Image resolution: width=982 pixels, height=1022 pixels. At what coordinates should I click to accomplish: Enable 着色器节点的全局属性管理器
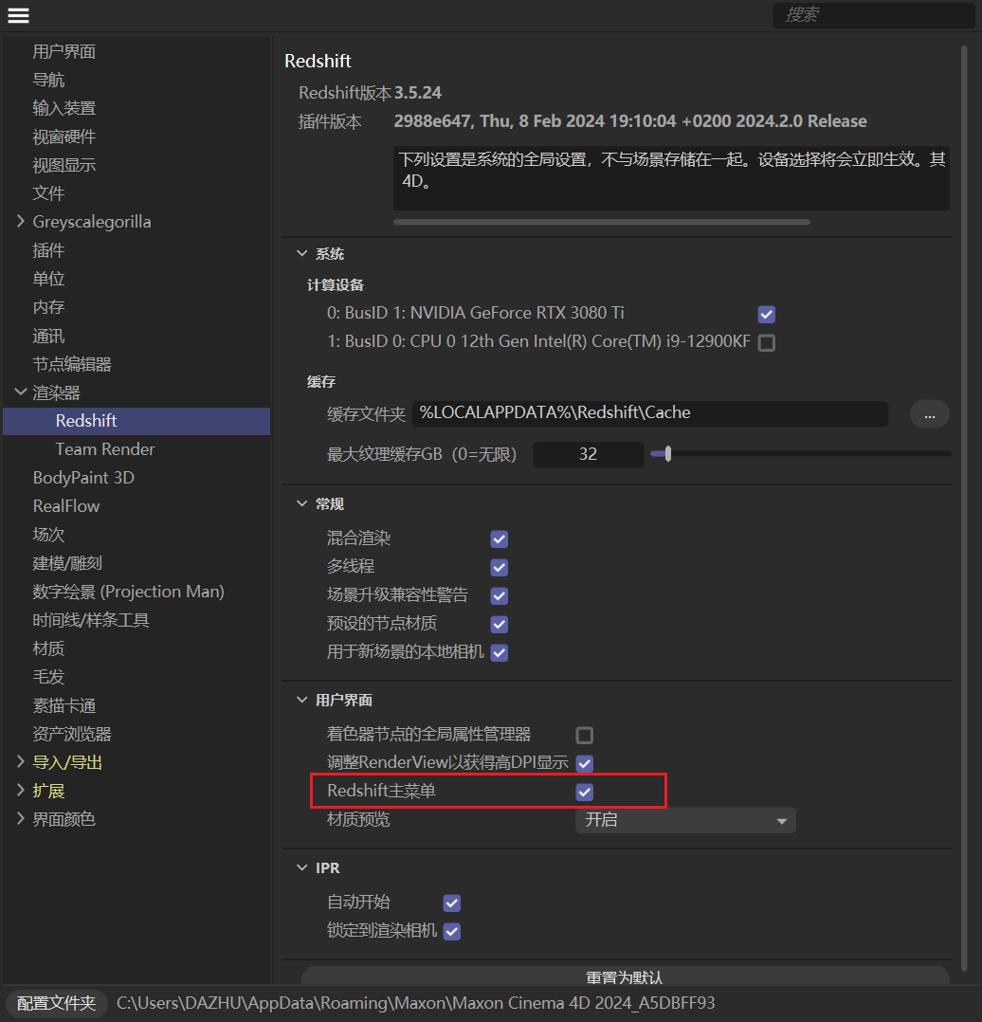pos(584,735)
